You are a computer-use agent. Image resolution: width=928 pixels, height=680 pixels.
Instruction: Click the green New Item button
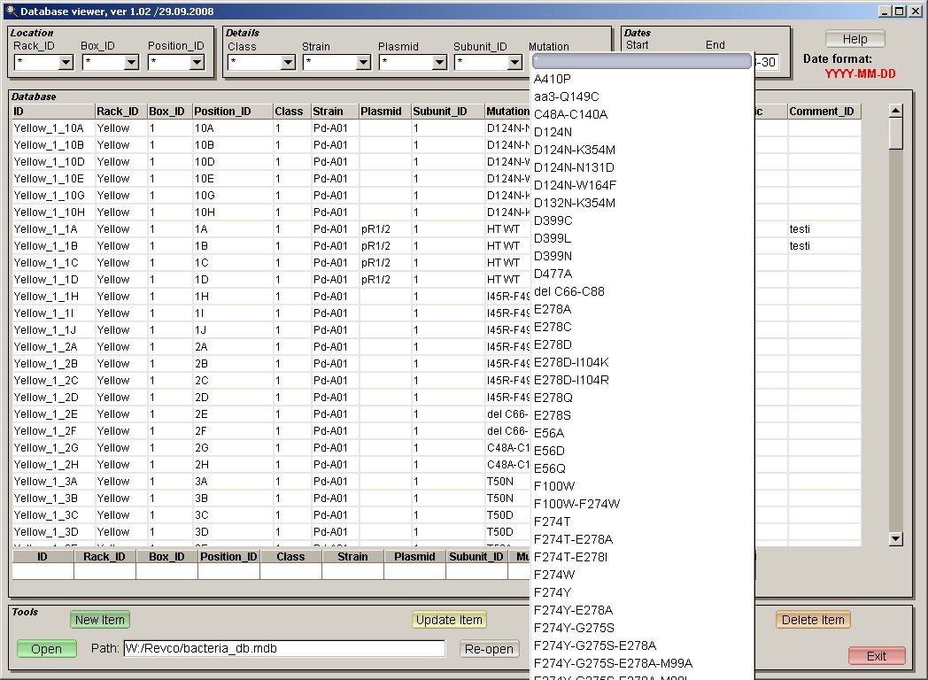point(99,620)
